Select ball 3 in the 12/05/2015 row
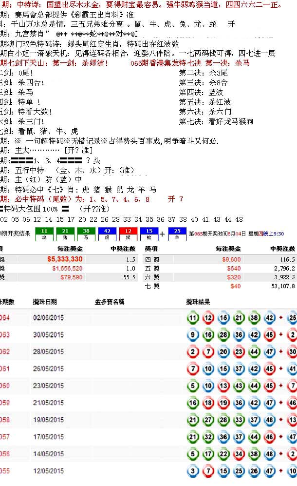 point(193,471)
